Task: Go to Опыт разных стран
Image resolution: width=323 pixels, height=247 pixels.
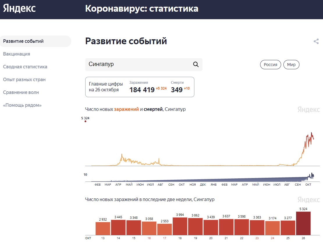Action: pos(24,79)
